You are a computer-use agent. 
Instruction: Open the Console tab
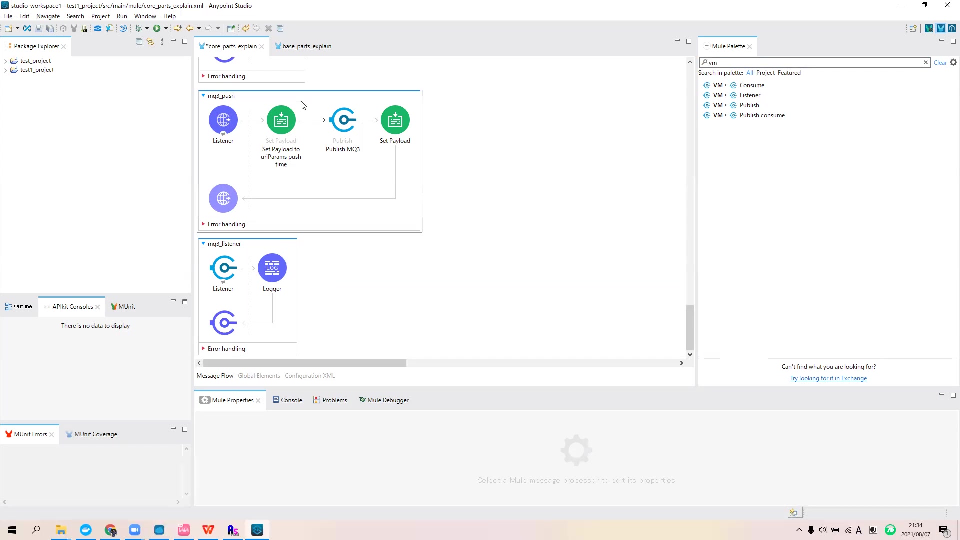click(287, 400)
